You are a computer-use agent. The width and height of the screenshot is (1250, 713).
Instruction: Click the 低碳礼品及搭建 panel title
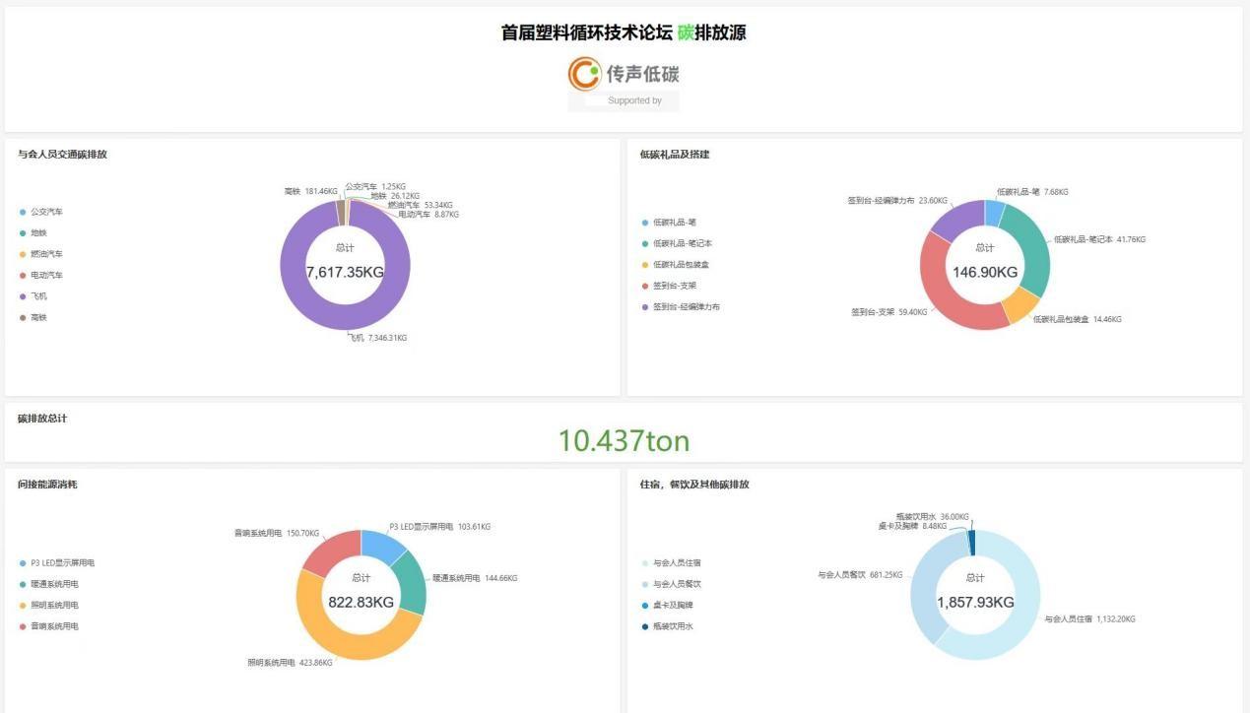tap(675, 155)
